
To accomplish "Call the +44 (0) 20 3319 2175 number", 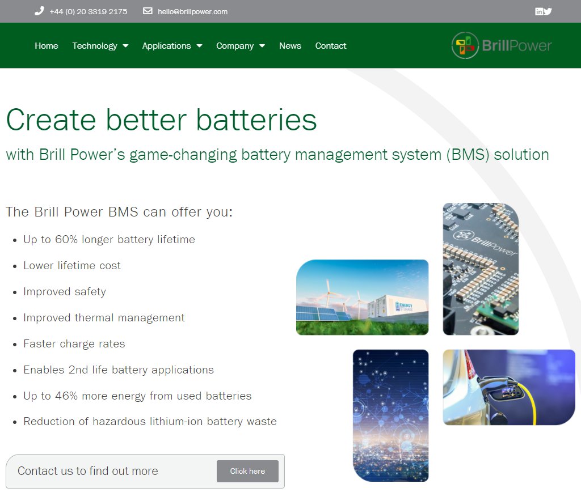I will pos(88,11).
